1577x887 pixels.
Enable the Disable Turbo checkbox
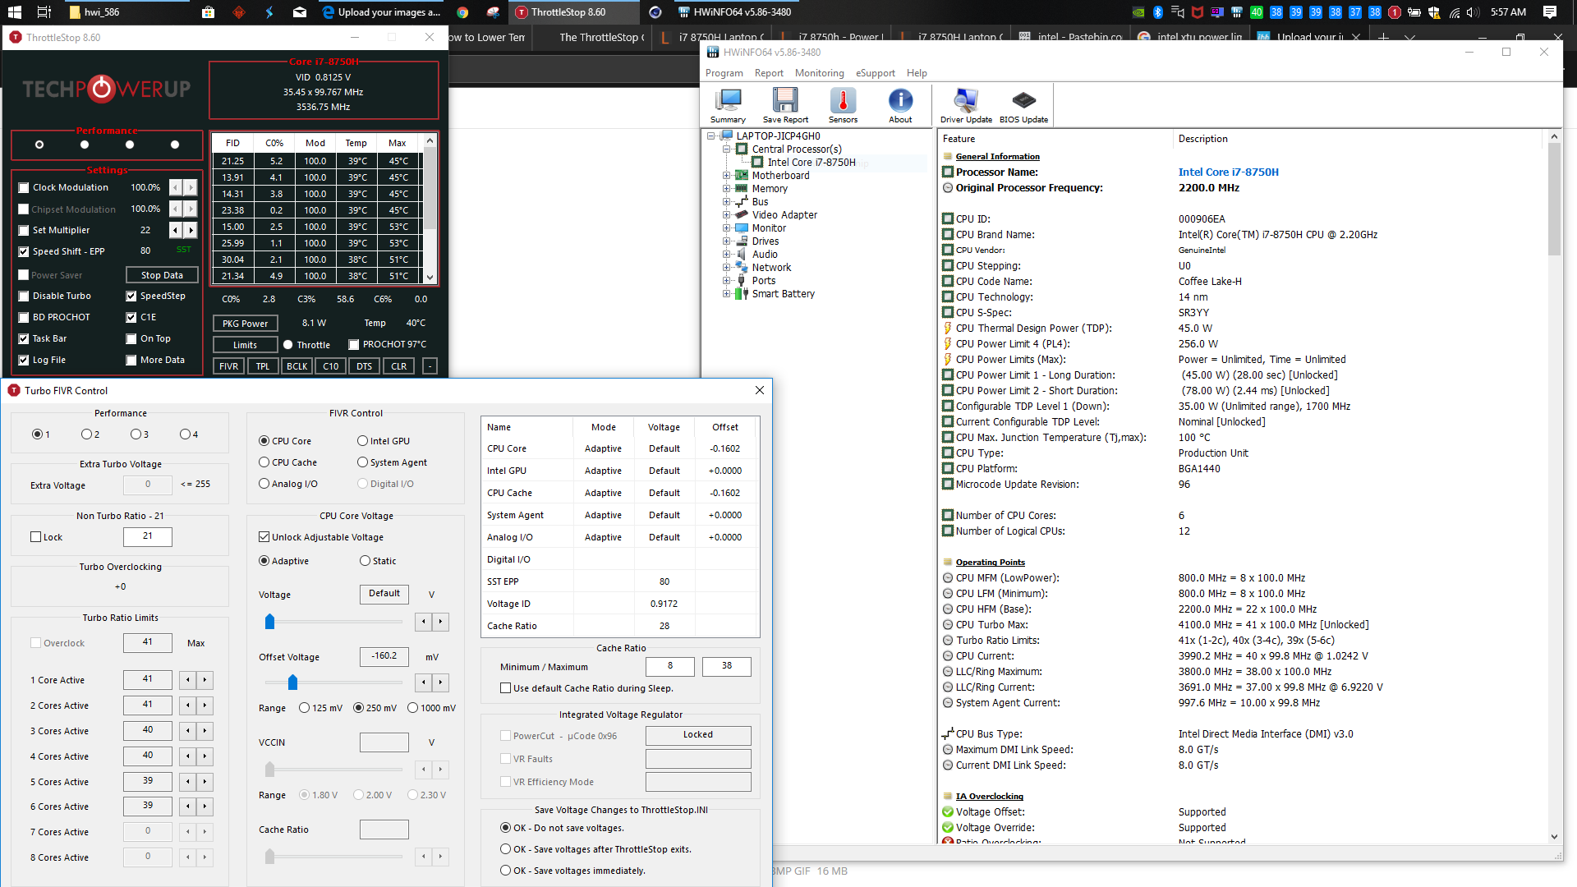click(24, 296)
